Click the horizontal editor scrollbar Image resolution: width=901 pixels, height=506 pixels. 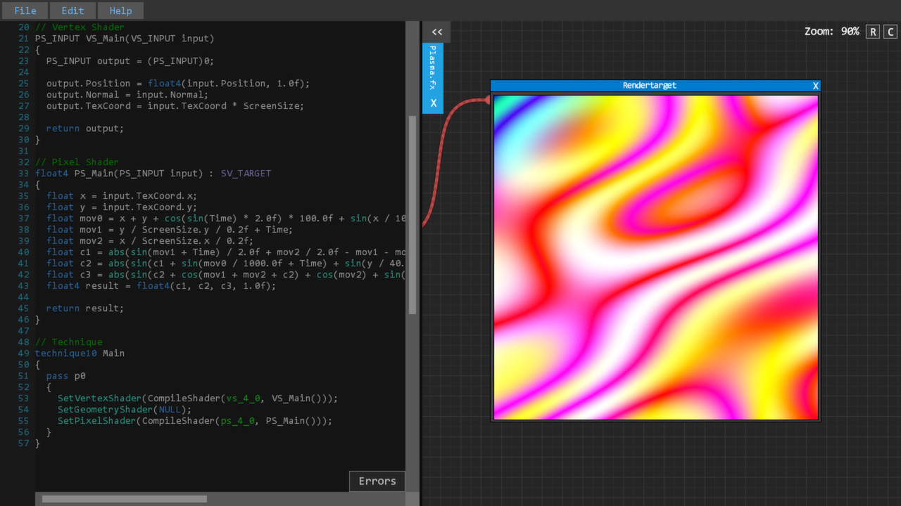pos(123,498)
